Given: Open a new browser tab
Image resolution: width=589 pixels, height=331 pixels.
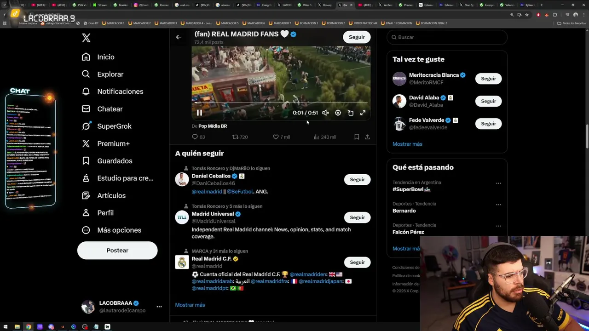Looking at the screenshot, I should coord(542,5).
